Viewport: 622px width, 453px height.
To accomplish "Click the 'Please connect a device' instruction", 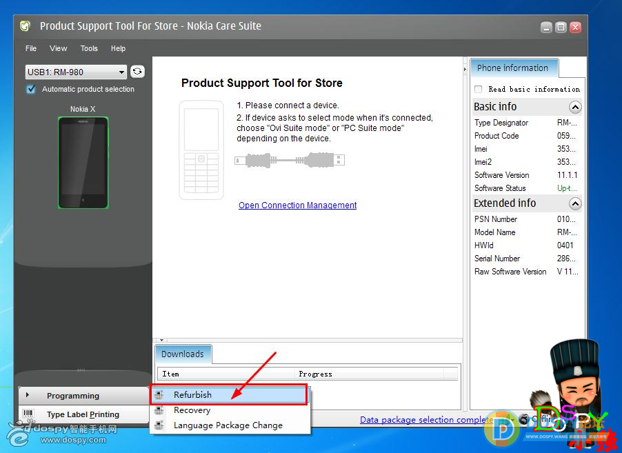I will (x=288, y=105).
